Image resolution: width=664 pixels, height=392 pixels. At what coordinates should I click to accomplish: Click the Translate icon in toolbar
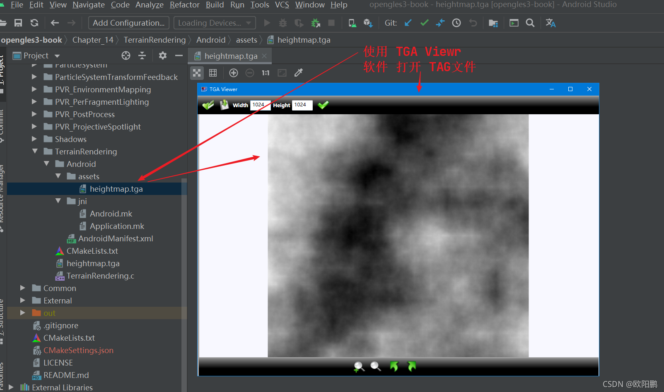(x=551, y=23)
